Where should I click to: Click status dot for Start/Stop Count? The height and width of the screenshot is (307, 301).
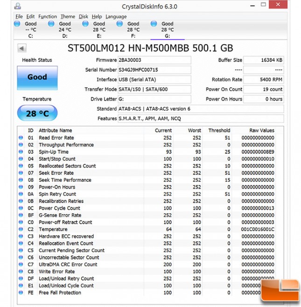[21, 159]
